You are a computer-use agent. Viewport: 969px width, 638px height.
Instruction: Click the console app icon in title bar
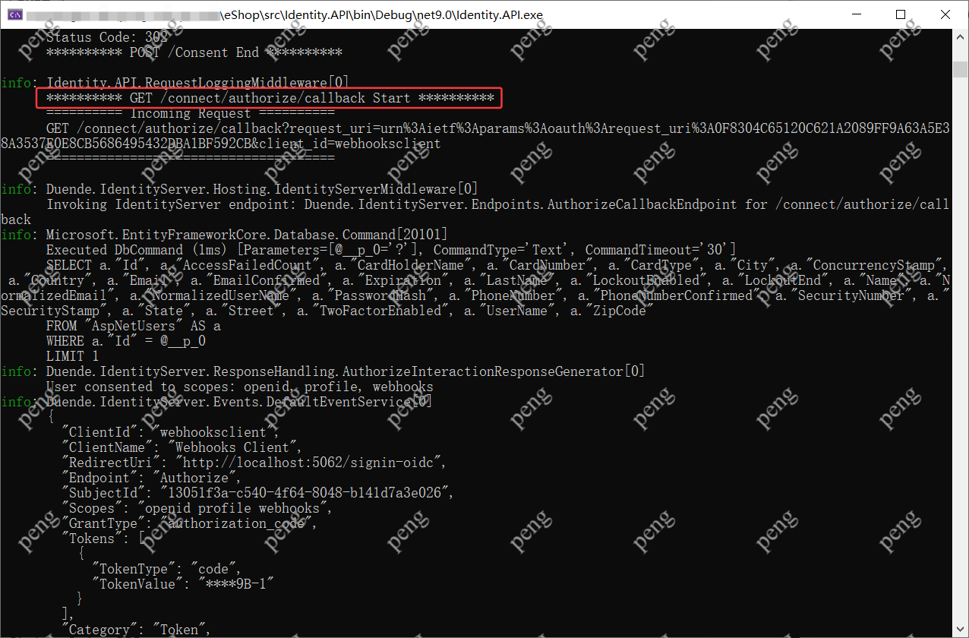point(13,14)
